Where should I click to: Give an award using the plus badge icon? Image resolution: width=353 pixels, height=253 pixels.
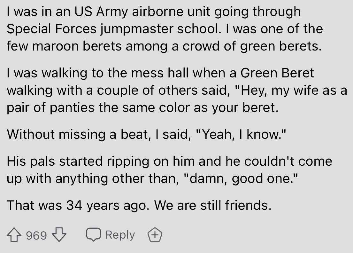tap(155, 236)
